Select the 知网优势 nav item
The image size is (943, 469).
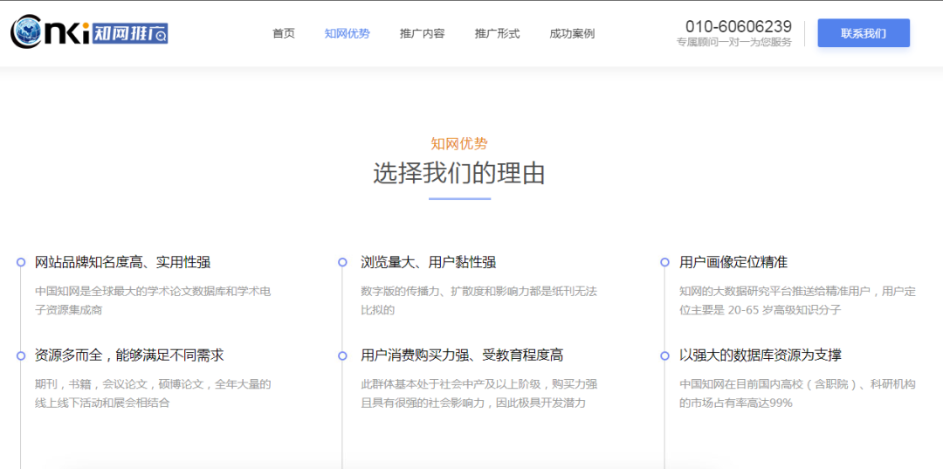point(347,34)
